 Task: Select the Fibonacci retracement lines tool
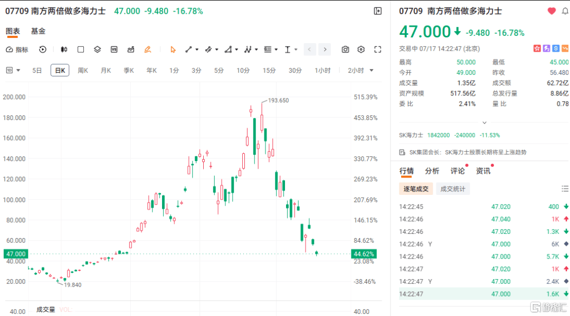click(x=268, y=50)
